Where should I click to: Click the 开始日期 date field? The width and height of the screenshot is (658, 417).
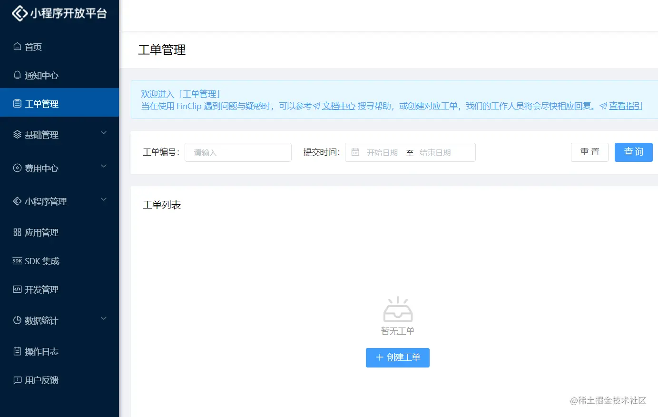coord(382,152)
